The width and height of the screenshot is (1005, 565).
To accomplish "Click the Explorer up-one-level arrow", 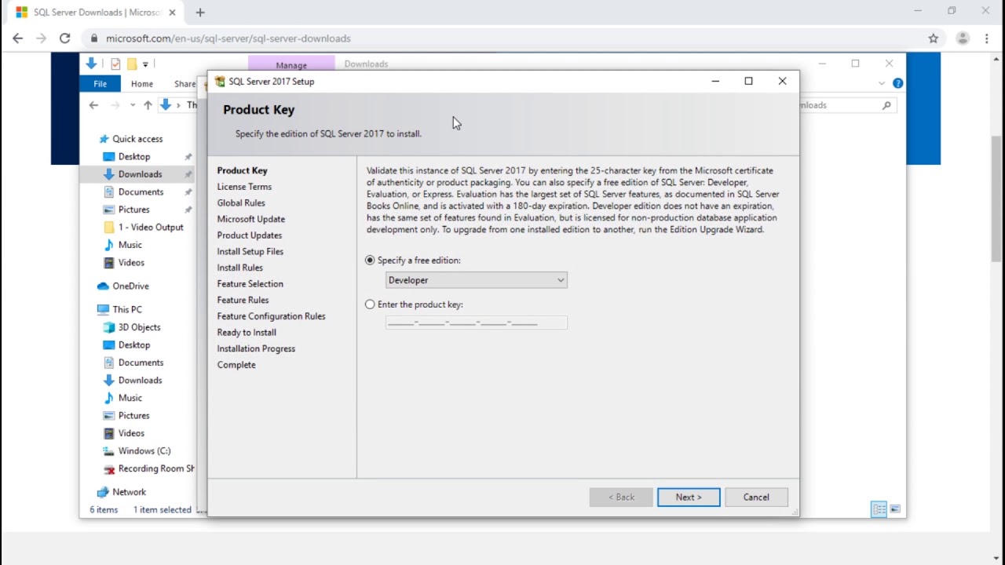I will click(148, 105).
